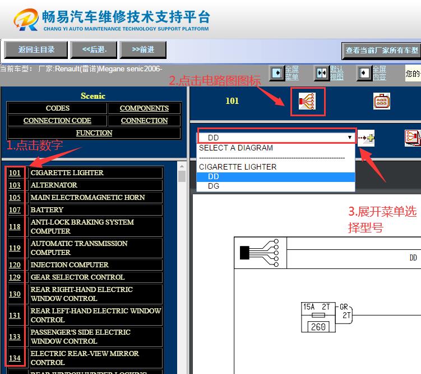Open the CODES tab

pos(57,108)
